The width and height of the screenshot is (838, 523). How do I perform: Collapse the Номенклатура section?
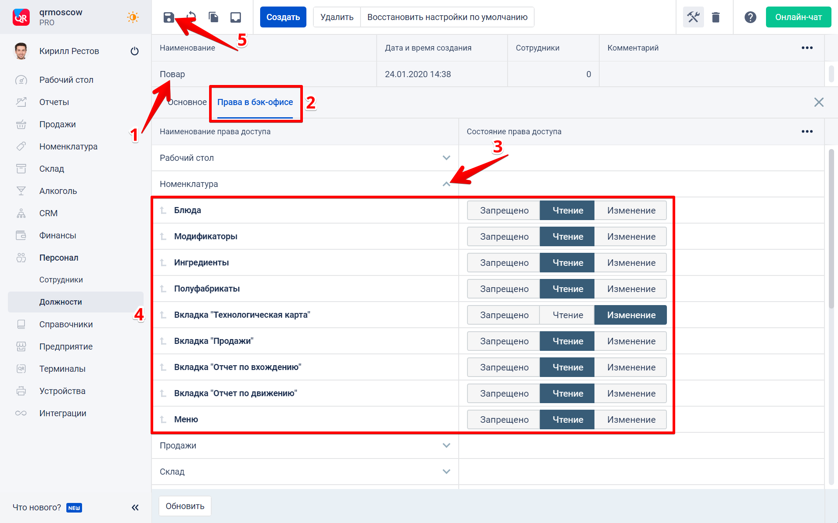pyautogui.click(x=446, y=184)
